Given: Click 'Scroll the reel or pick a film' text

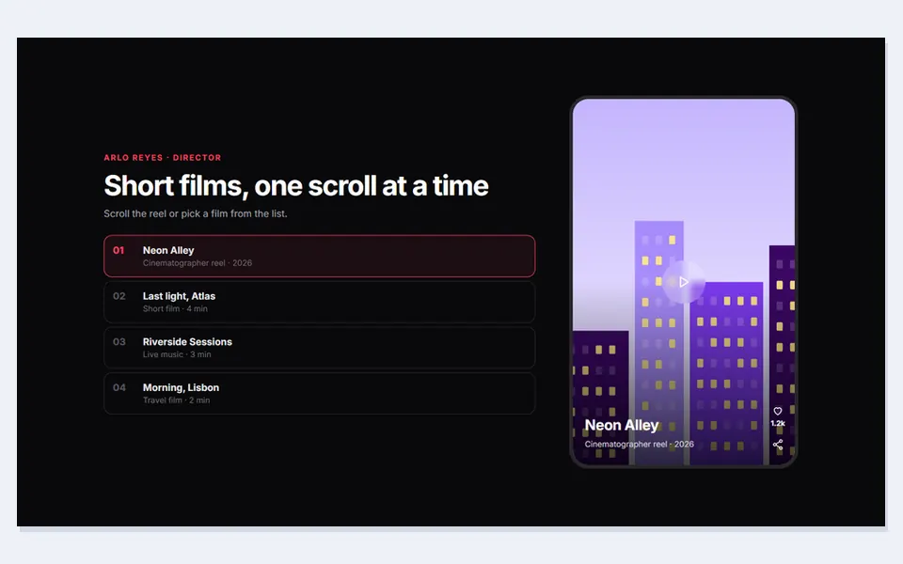Looking at the screenshot, I should tap(196, 213).
